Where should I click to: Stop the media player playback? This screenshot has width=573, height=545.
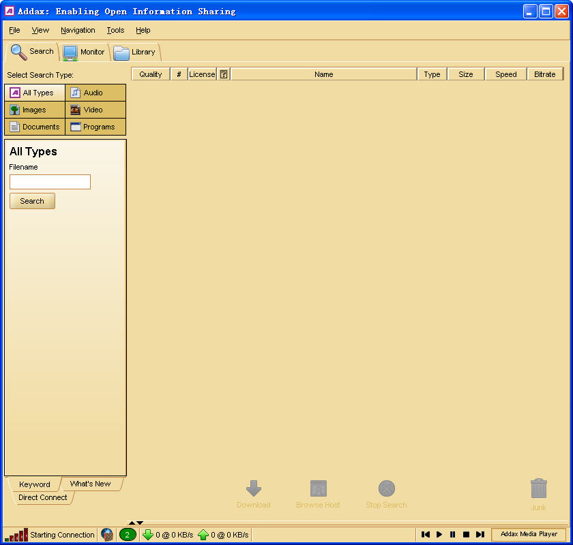[466, 534]
